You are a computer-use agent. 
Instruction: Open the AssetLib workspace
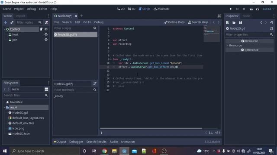click(x=161, y=9)
